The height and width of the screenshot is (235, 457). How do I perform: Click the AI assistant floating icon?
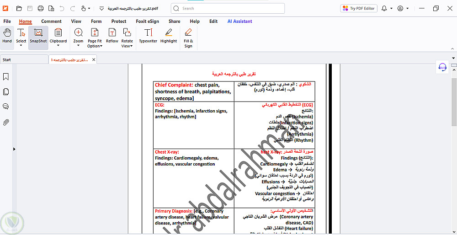coord(442,67)
